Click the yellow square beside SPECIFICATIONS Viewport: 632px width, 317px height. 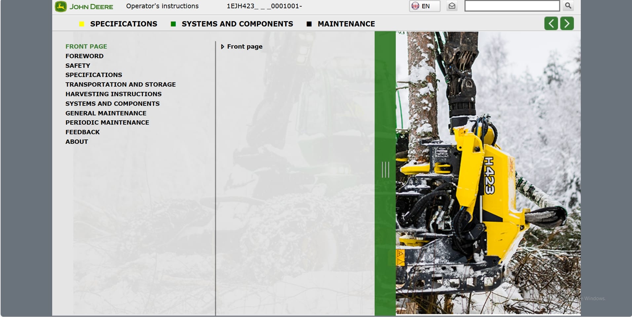tap(82, 24)
